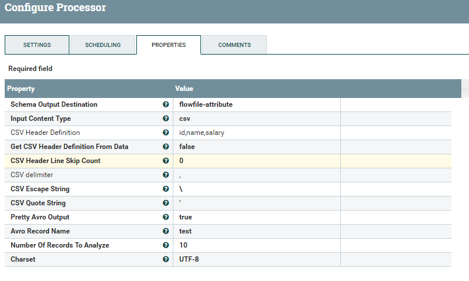Viewport: 469px width, 281px height.
Task: Edit the flowfile-attribute value
Action: click(206, 104)
